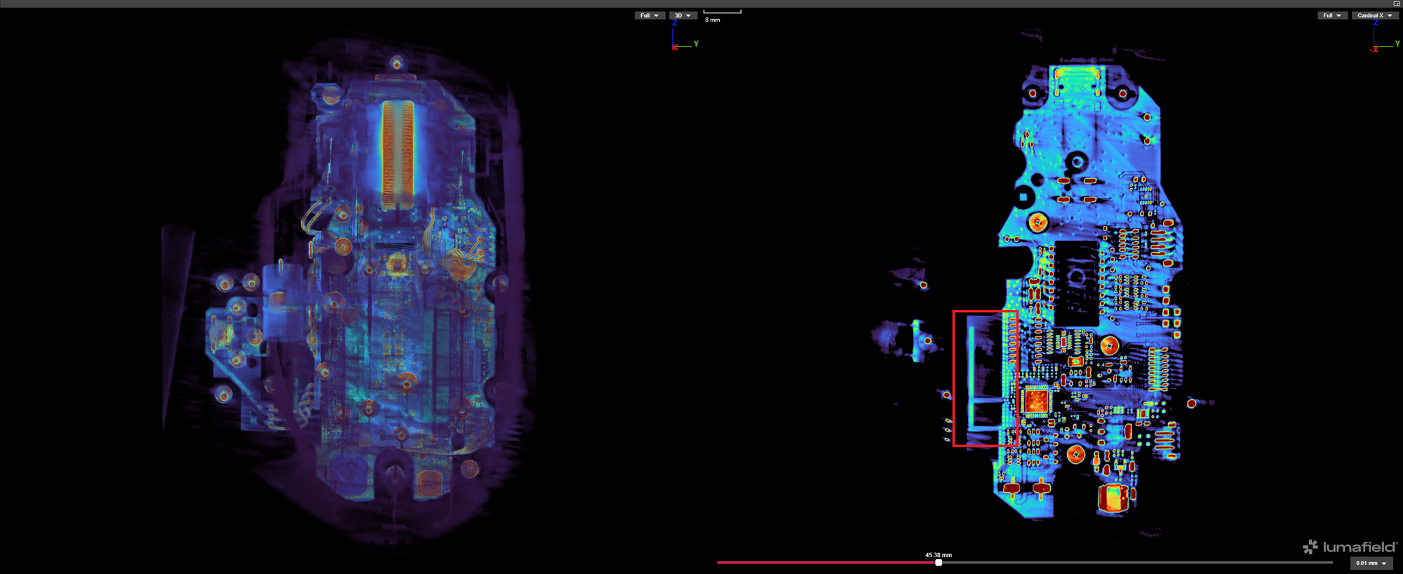Click the 45.38 mm slice position label

pos(938,555)
